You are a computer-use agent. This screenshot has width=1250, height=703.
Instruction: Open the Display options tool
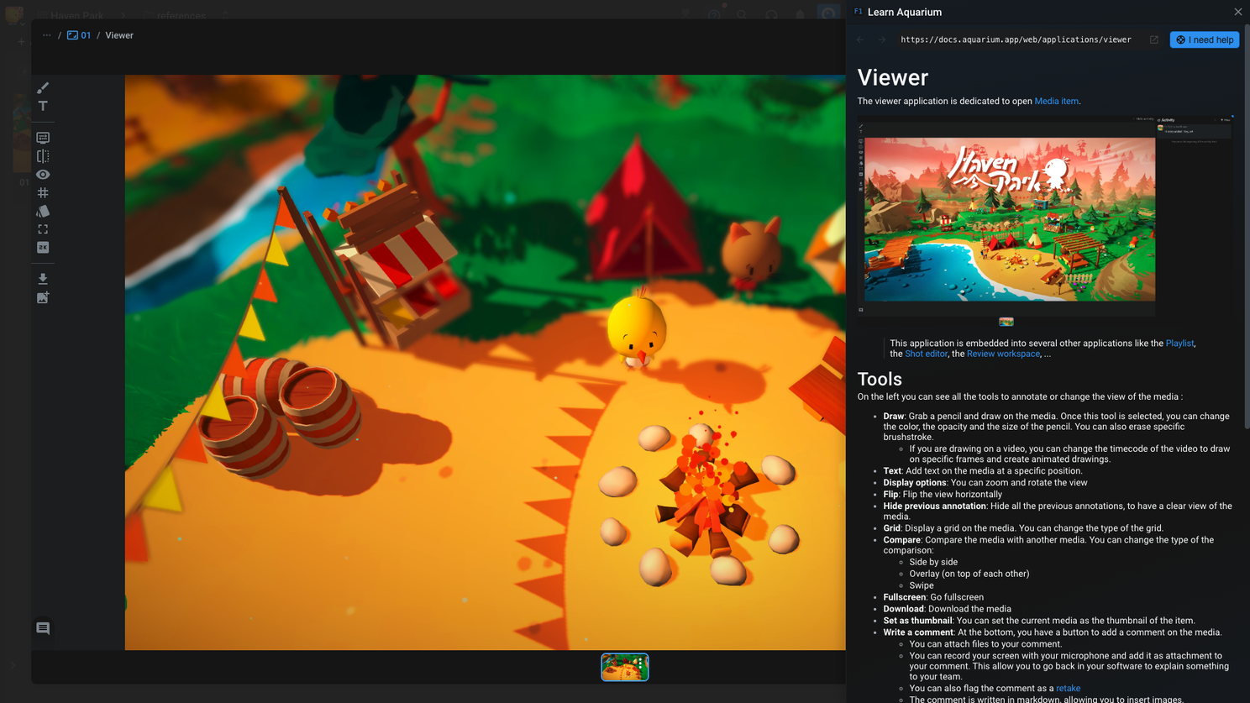43,138
